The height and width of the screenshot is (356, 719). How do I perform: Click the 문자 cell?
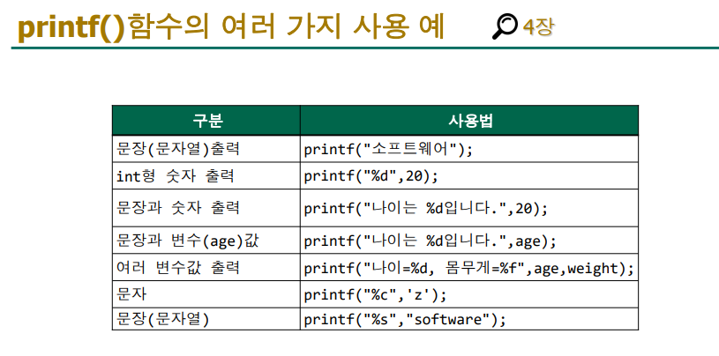coord(206,294)
